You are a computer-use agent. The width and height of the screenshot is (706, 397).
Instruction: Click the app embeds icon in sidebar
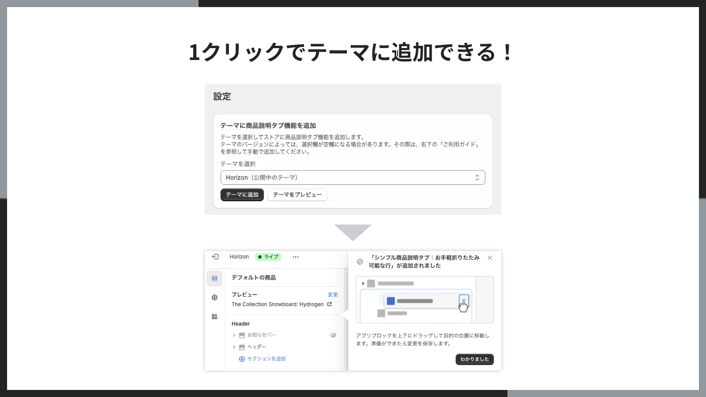click(215, 316)
